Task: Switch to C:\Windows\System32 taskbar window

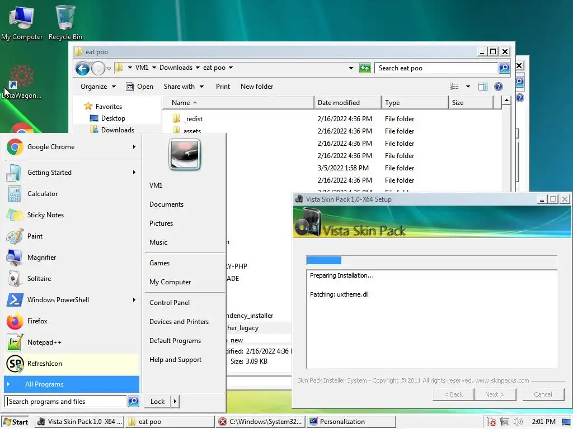Action: (x=260, y=422)
